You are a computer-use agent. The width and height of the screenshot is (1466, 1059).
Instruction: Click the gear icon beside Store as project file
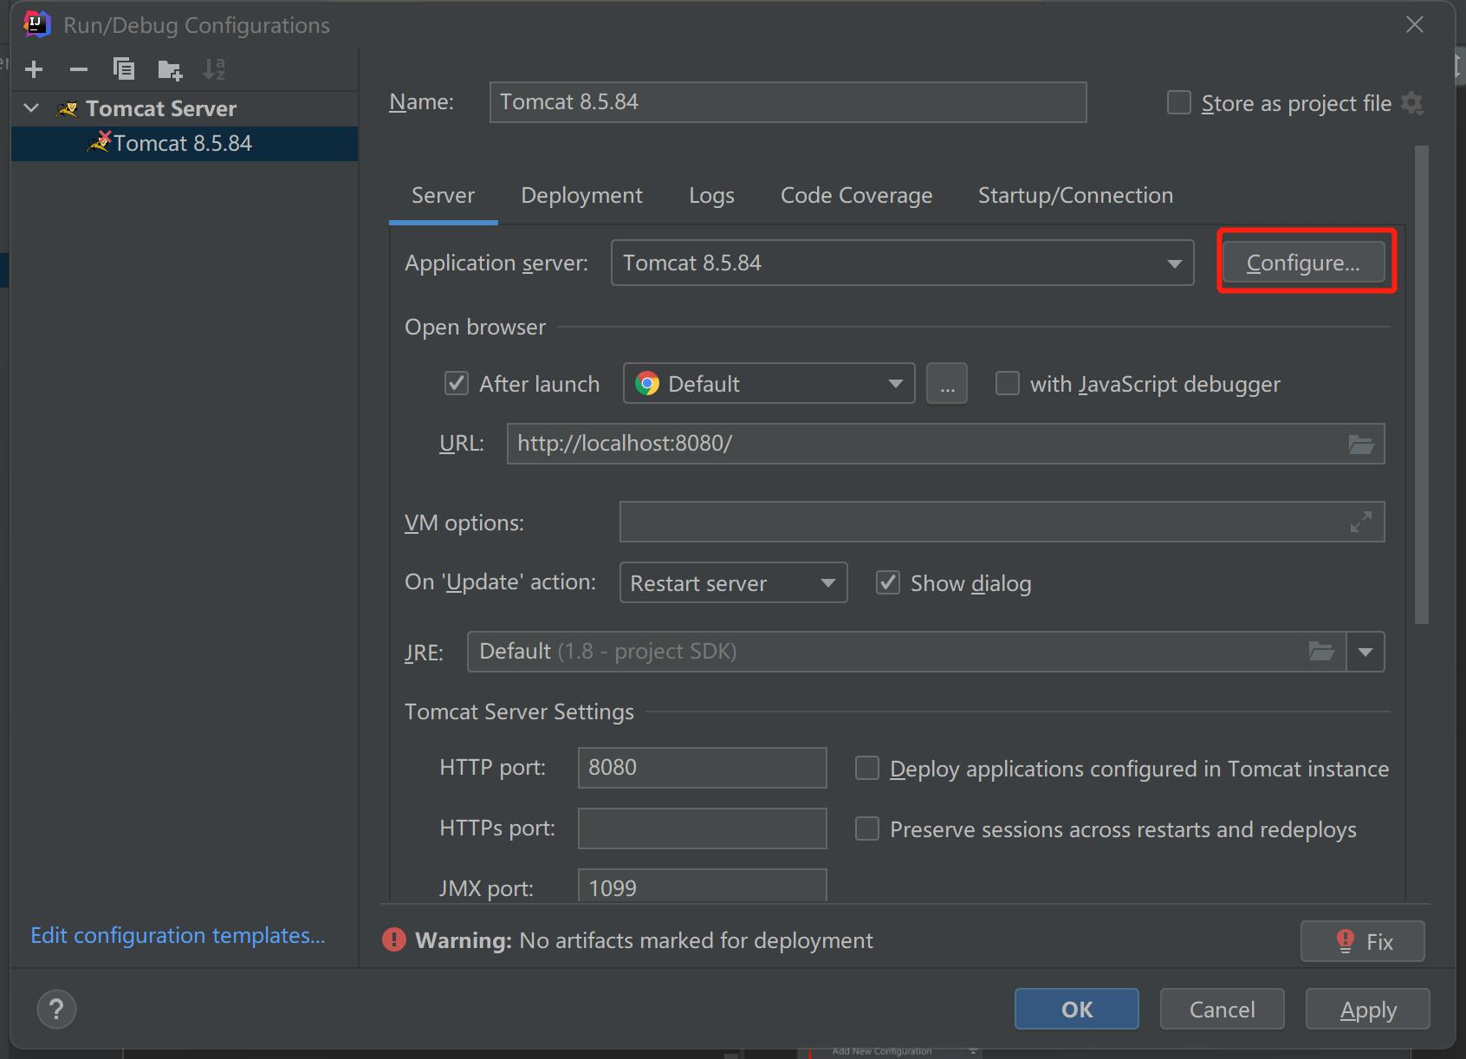1412,103
